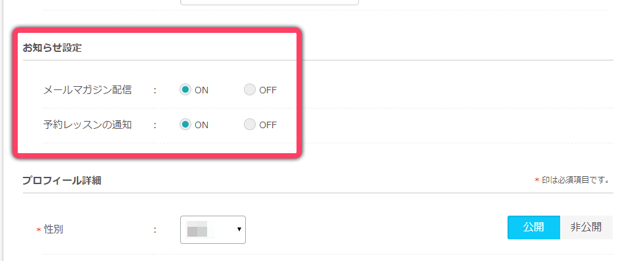Click the プロフィール詳細 section heading

coord(62,181)
